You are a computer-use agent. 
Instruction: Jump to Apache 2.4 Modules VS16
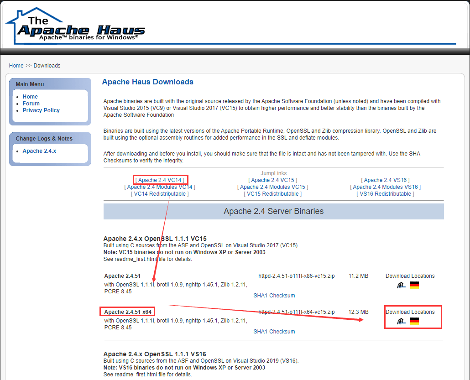(386, 187)
